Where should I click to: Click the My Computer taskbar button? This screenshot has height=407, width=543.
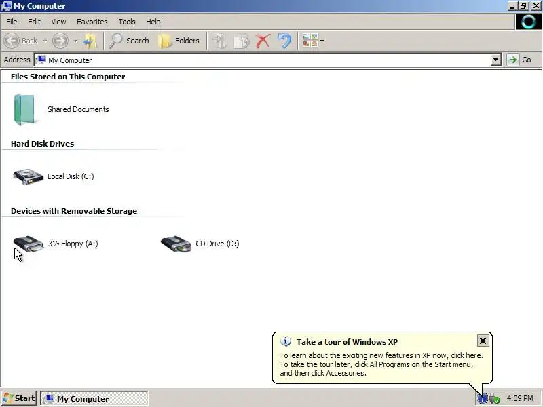coord(94,399)
